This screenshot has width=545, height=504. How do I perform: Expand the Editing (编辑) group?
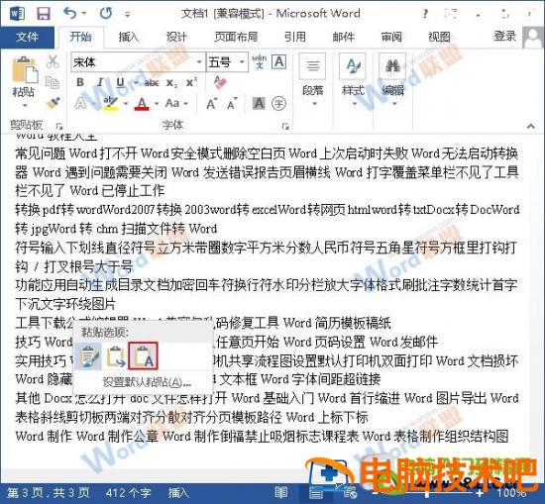[392, 80]
